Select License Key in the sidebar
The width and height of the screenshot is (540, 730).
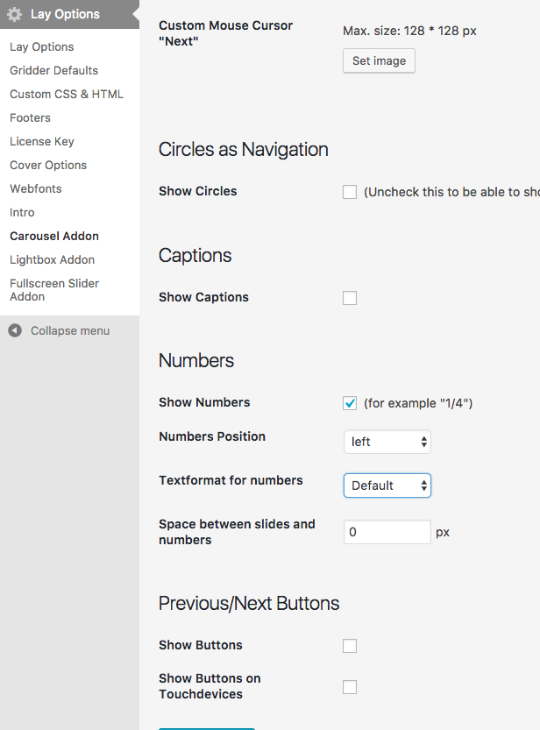(x=42, y=141)
